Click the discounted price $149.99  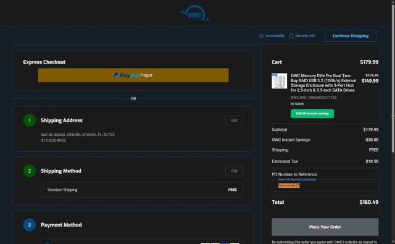[x=370, y=81]
